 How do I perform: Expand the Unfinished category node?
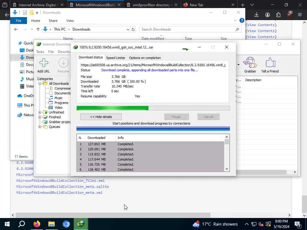coord(40,112)
